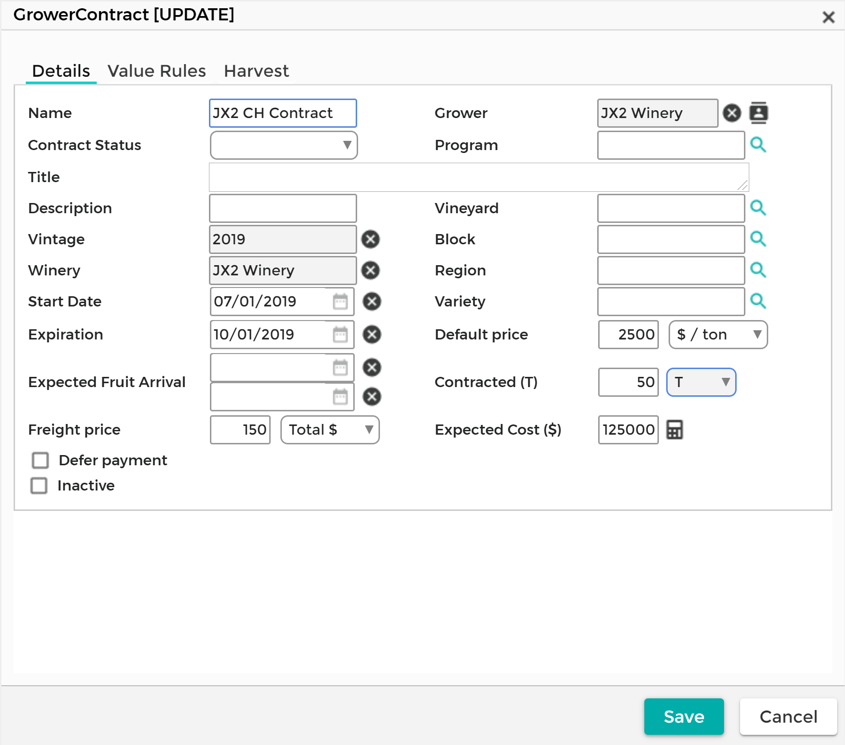
Task: Clear the Expiration date value
Action: [x=372, y=335]
